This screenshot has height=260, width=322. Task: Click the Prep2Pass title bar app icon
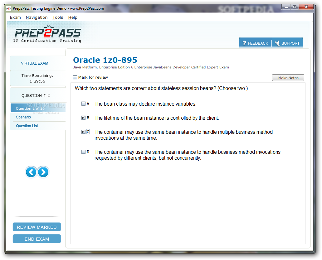[9, 8]
